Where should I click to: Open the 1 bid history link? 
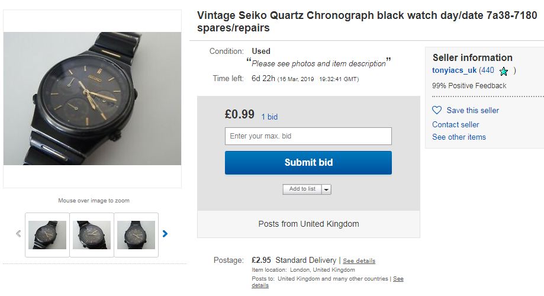pos(269,117)
